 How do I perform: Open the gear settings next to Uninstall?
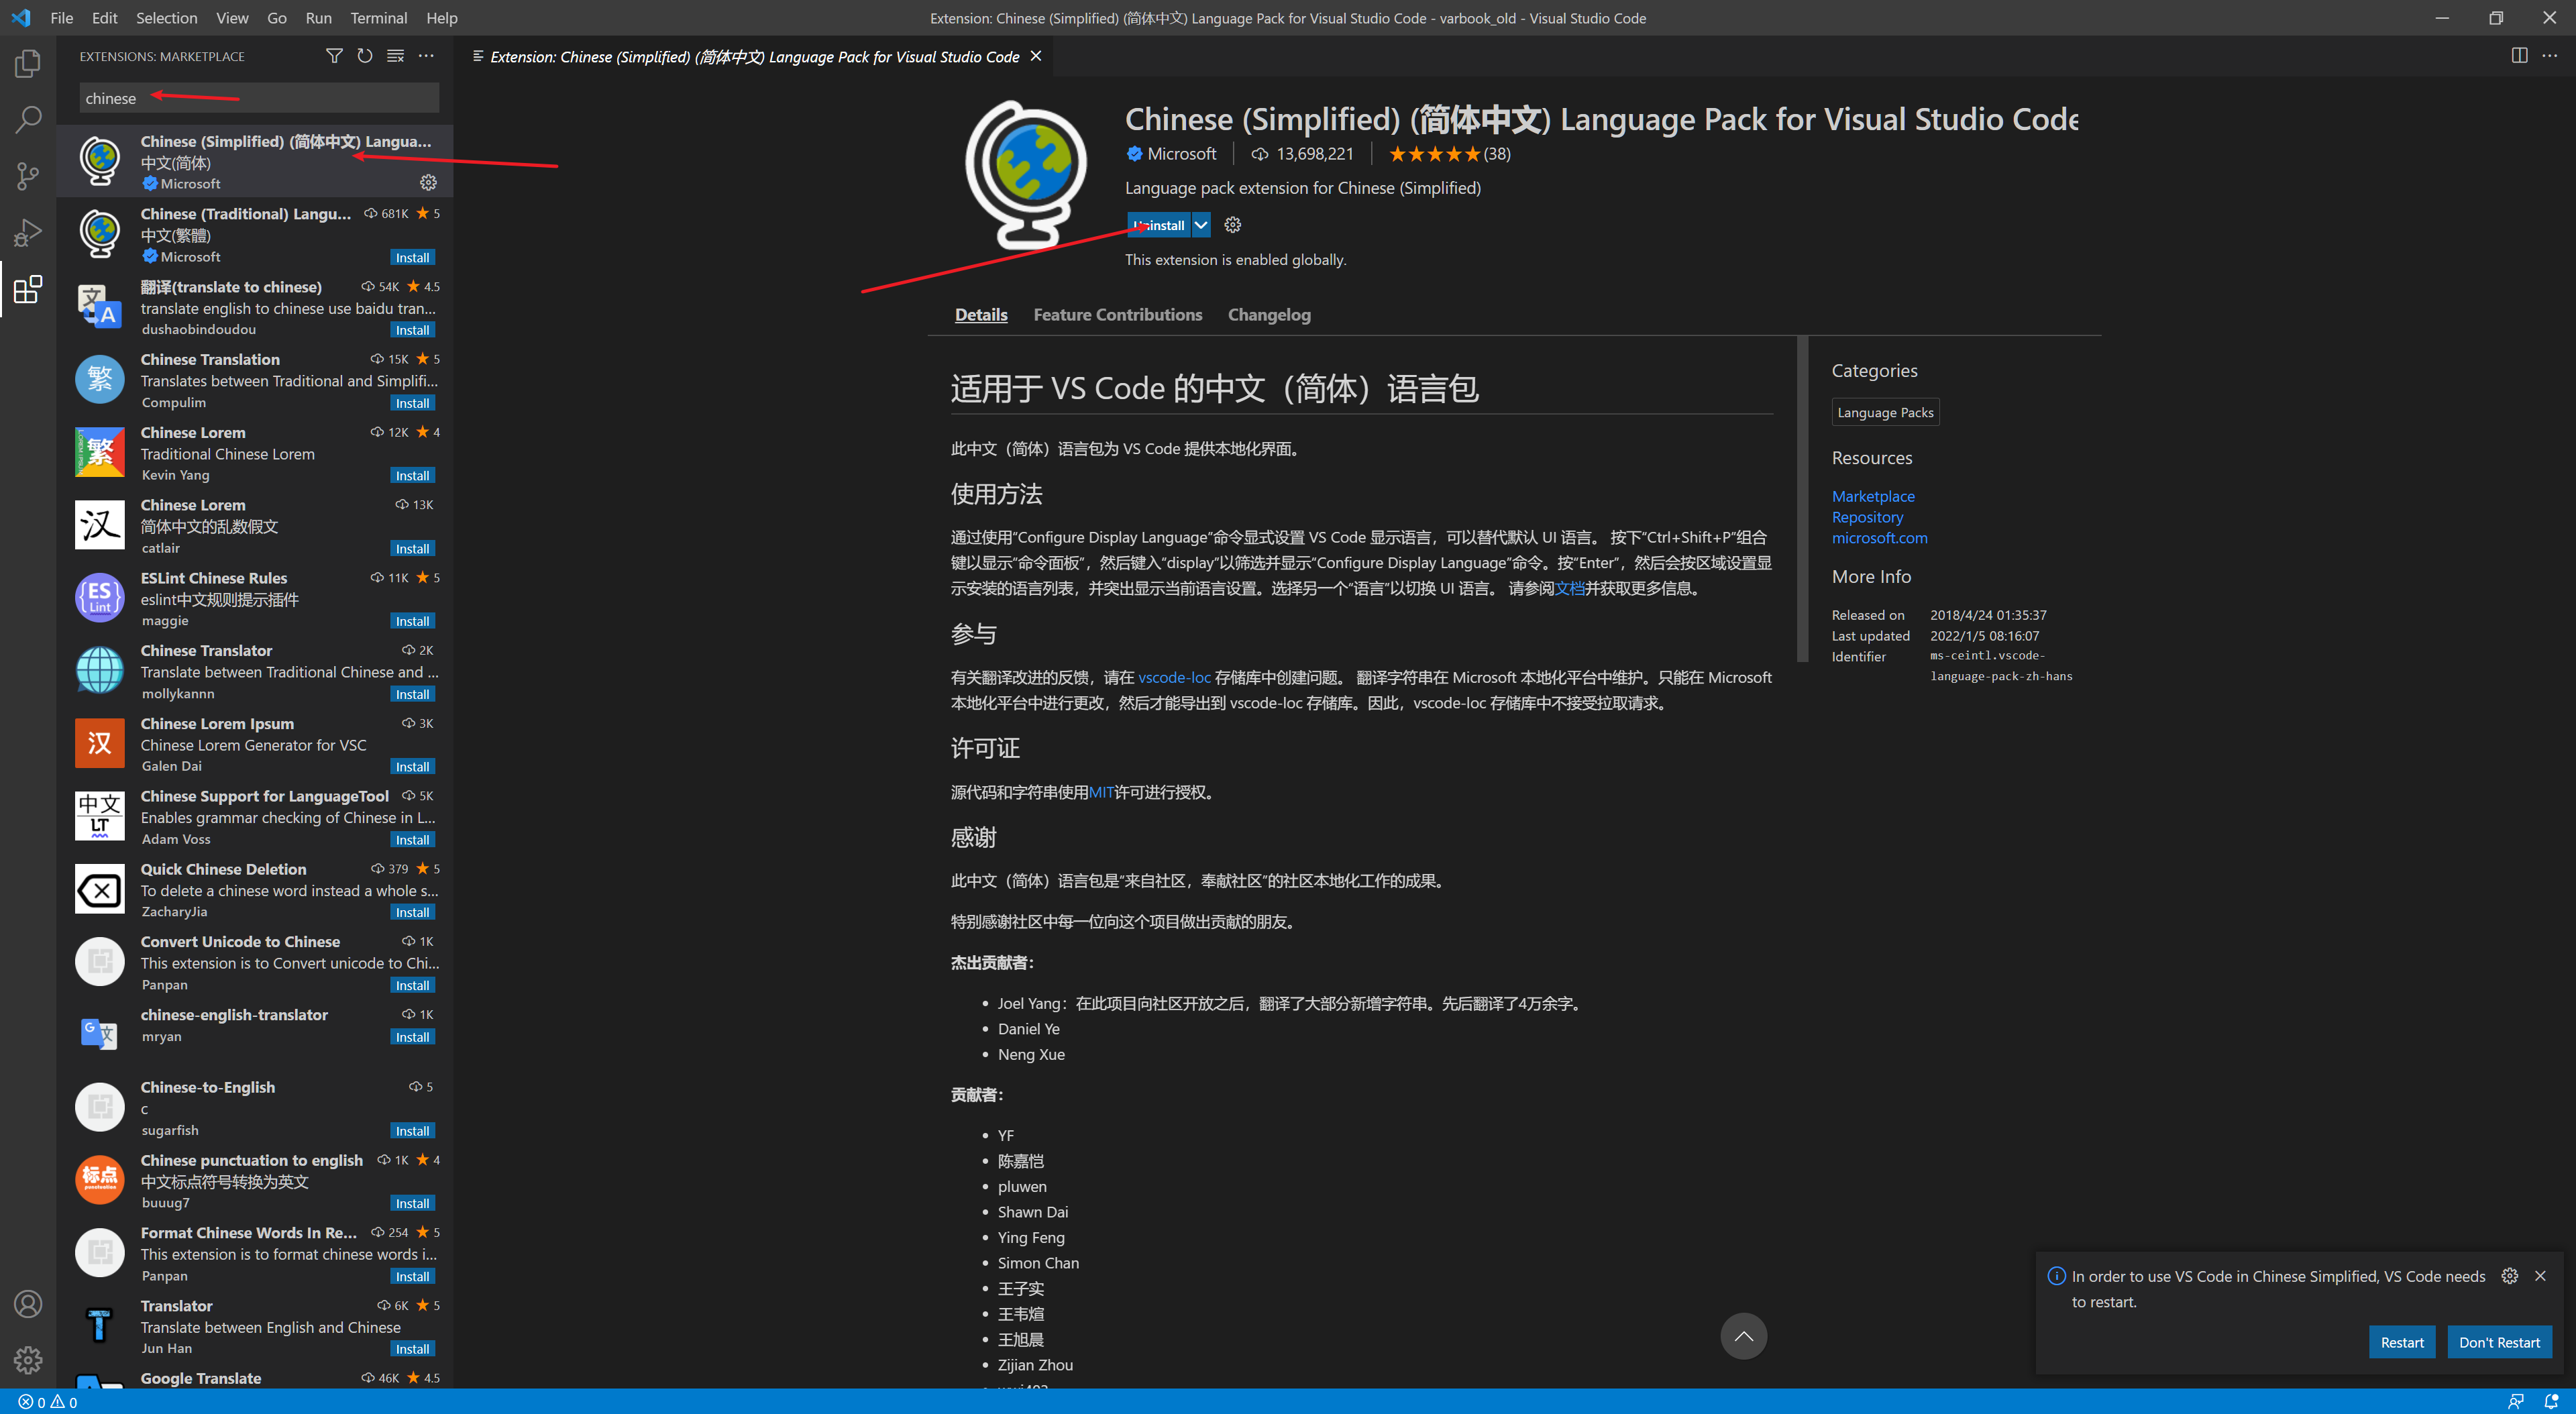(1232, 224)
